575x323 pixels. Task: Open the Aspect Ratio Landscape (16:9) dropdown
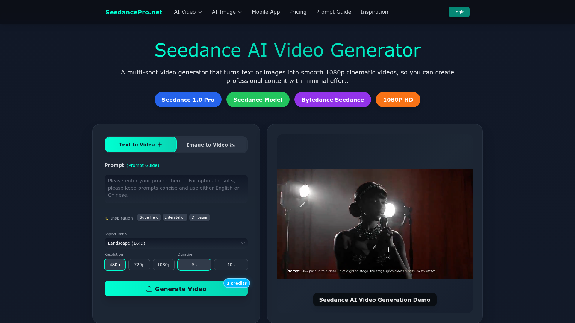176,243
